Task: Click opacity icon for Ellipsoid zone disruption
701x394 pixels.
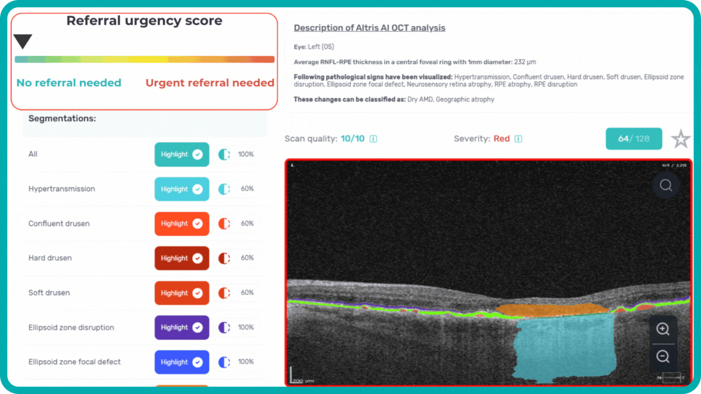Action: (x=224, y=327)
